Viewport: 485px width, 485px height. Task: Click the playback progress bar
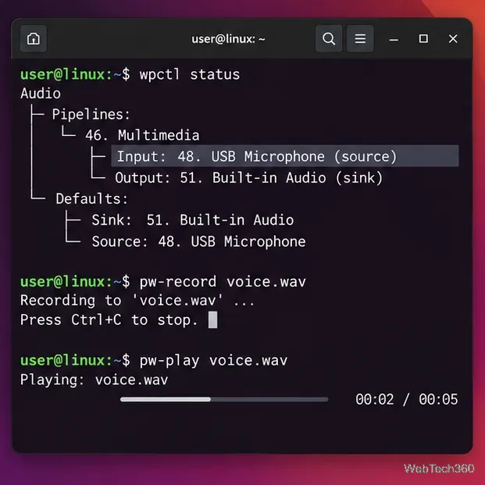click(x=224, y=399)
